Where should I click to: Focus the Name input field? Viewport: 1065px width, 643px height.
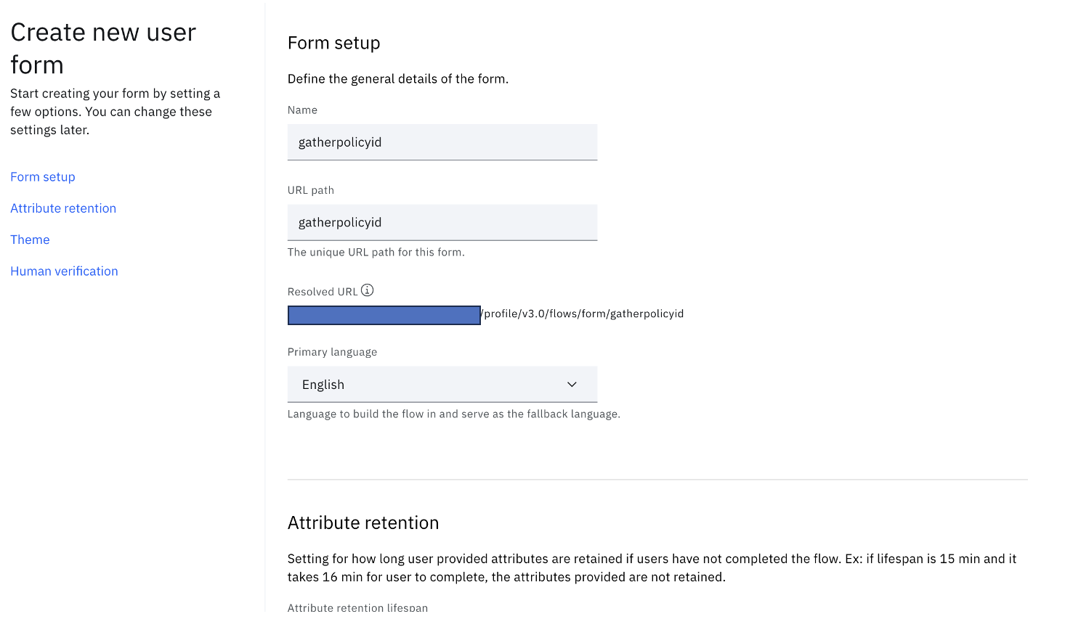(x=442, y=142)
